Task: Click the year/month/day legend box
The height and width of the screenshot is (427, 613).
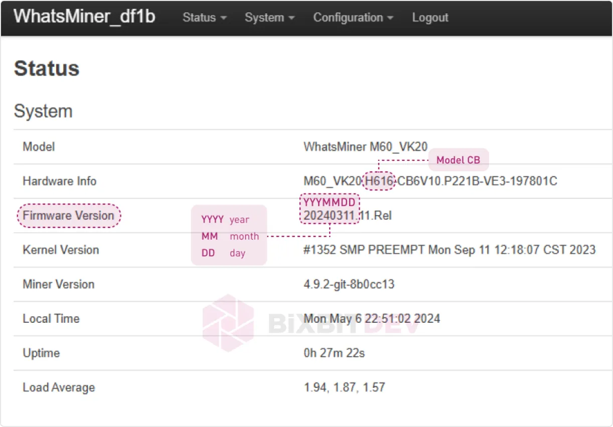Action: pyautogui.click(x=229, y=236)
